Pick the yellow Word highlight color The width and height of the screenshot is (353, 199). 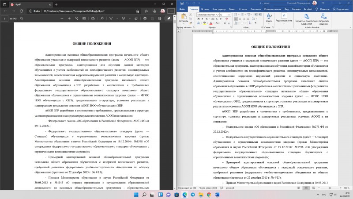[x=204, y=23]
